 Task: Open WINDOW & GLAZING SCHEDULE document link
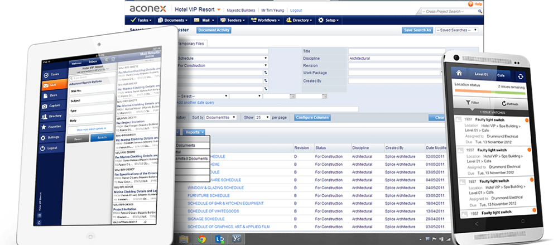point(215,188)
